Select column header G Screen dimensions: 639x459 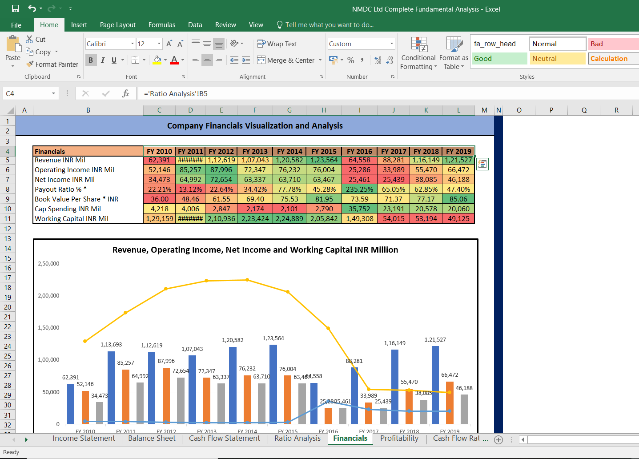[289, 110]
